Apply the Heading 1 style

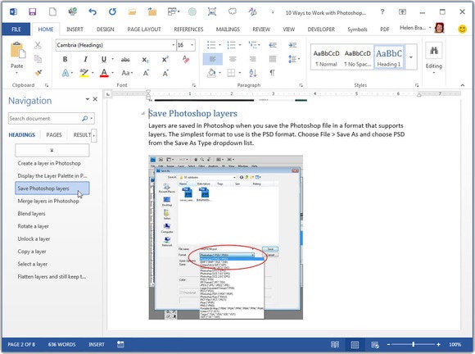coord(389,57)
